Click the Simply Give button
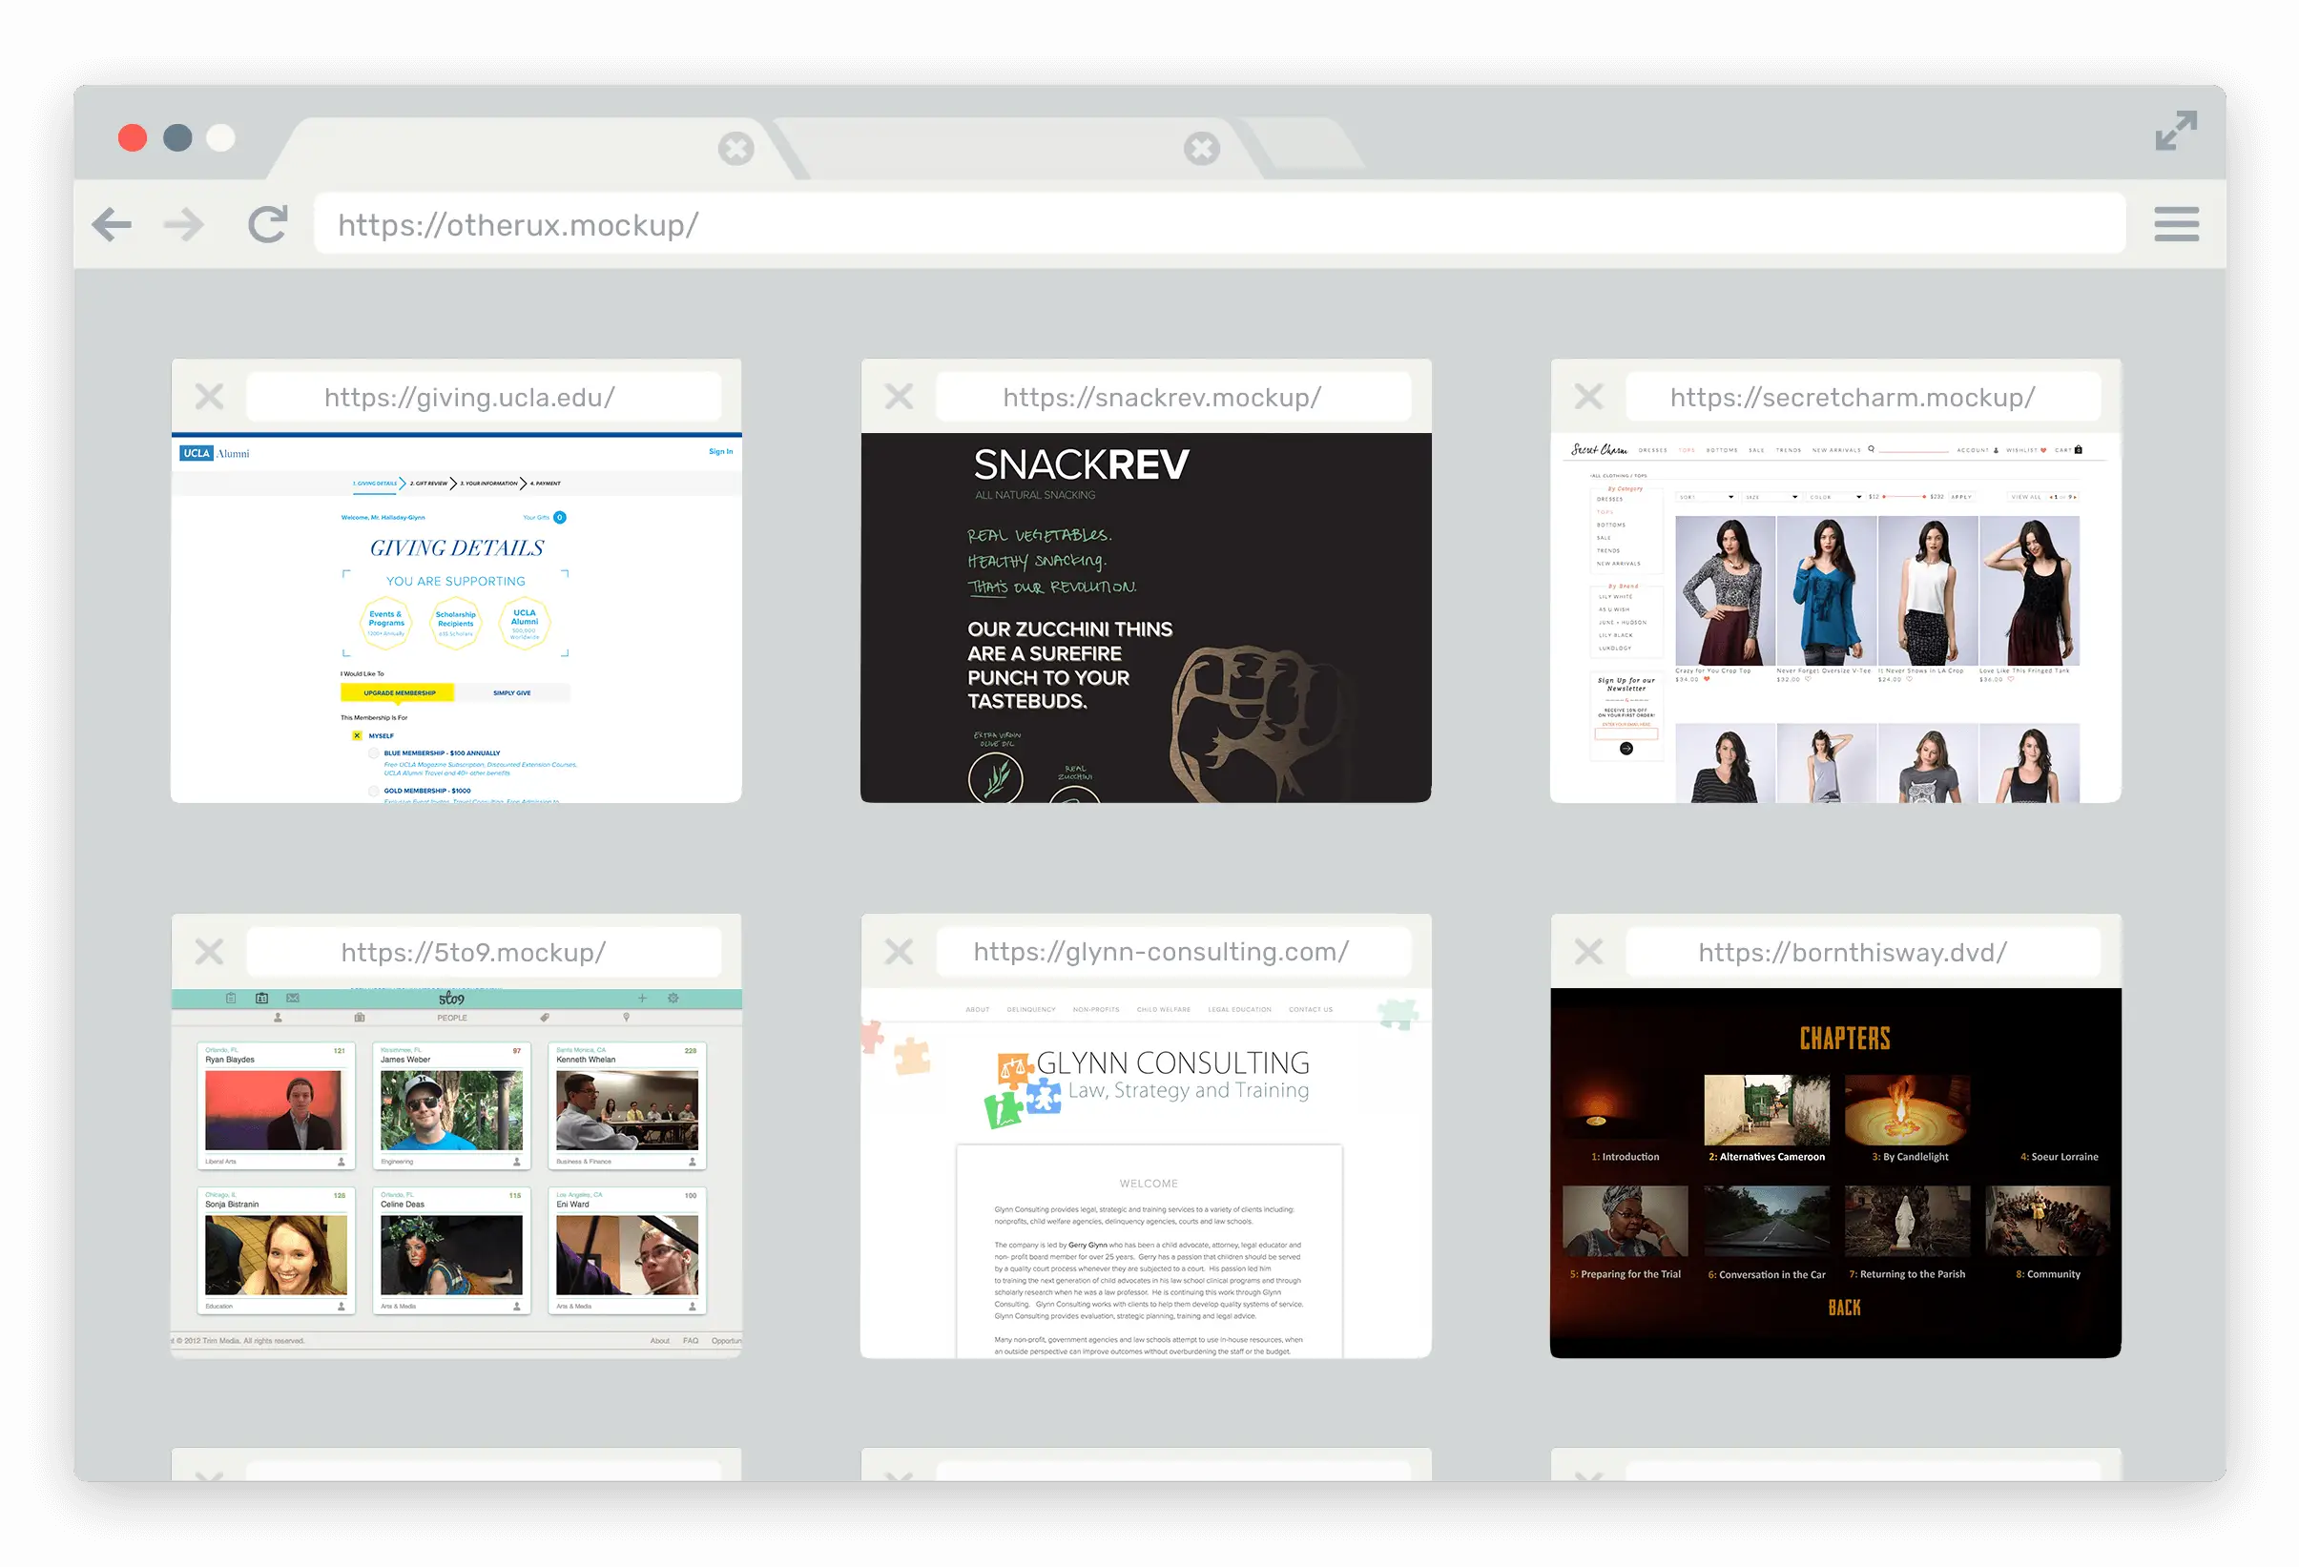This screenshot has width=2299, height=1567. 511,692
